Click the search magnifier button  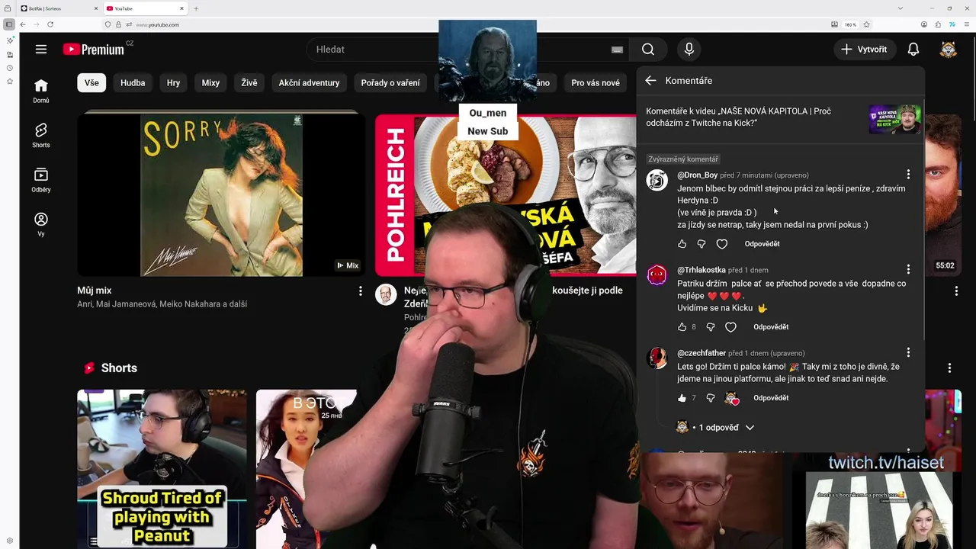click(x=648, y=50)
